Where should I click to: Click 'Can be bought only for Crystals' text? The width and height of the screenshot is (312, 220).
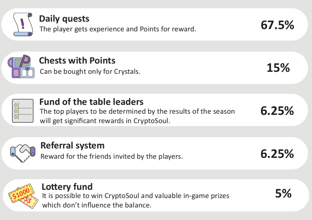pyautogui.click(x=90, y=72)
